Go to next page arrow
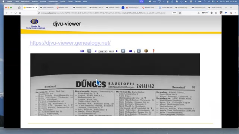Viewport: 239px width, 134px height. click(117, 51)
